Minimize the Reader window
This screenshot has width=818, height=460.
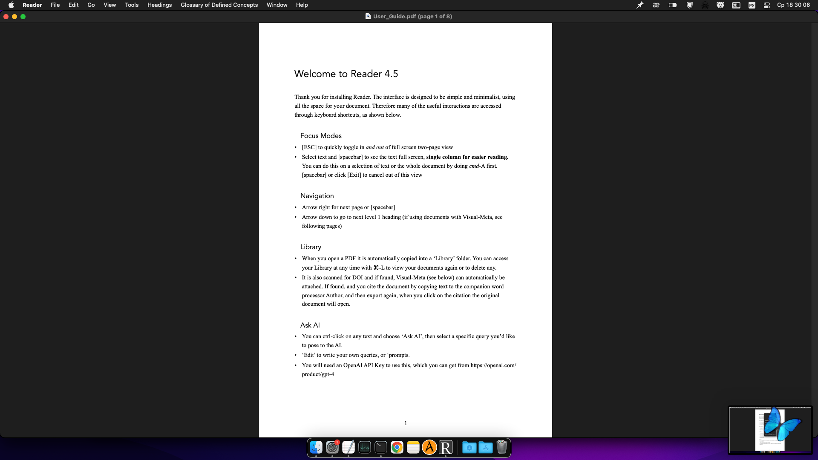point(14,17)
